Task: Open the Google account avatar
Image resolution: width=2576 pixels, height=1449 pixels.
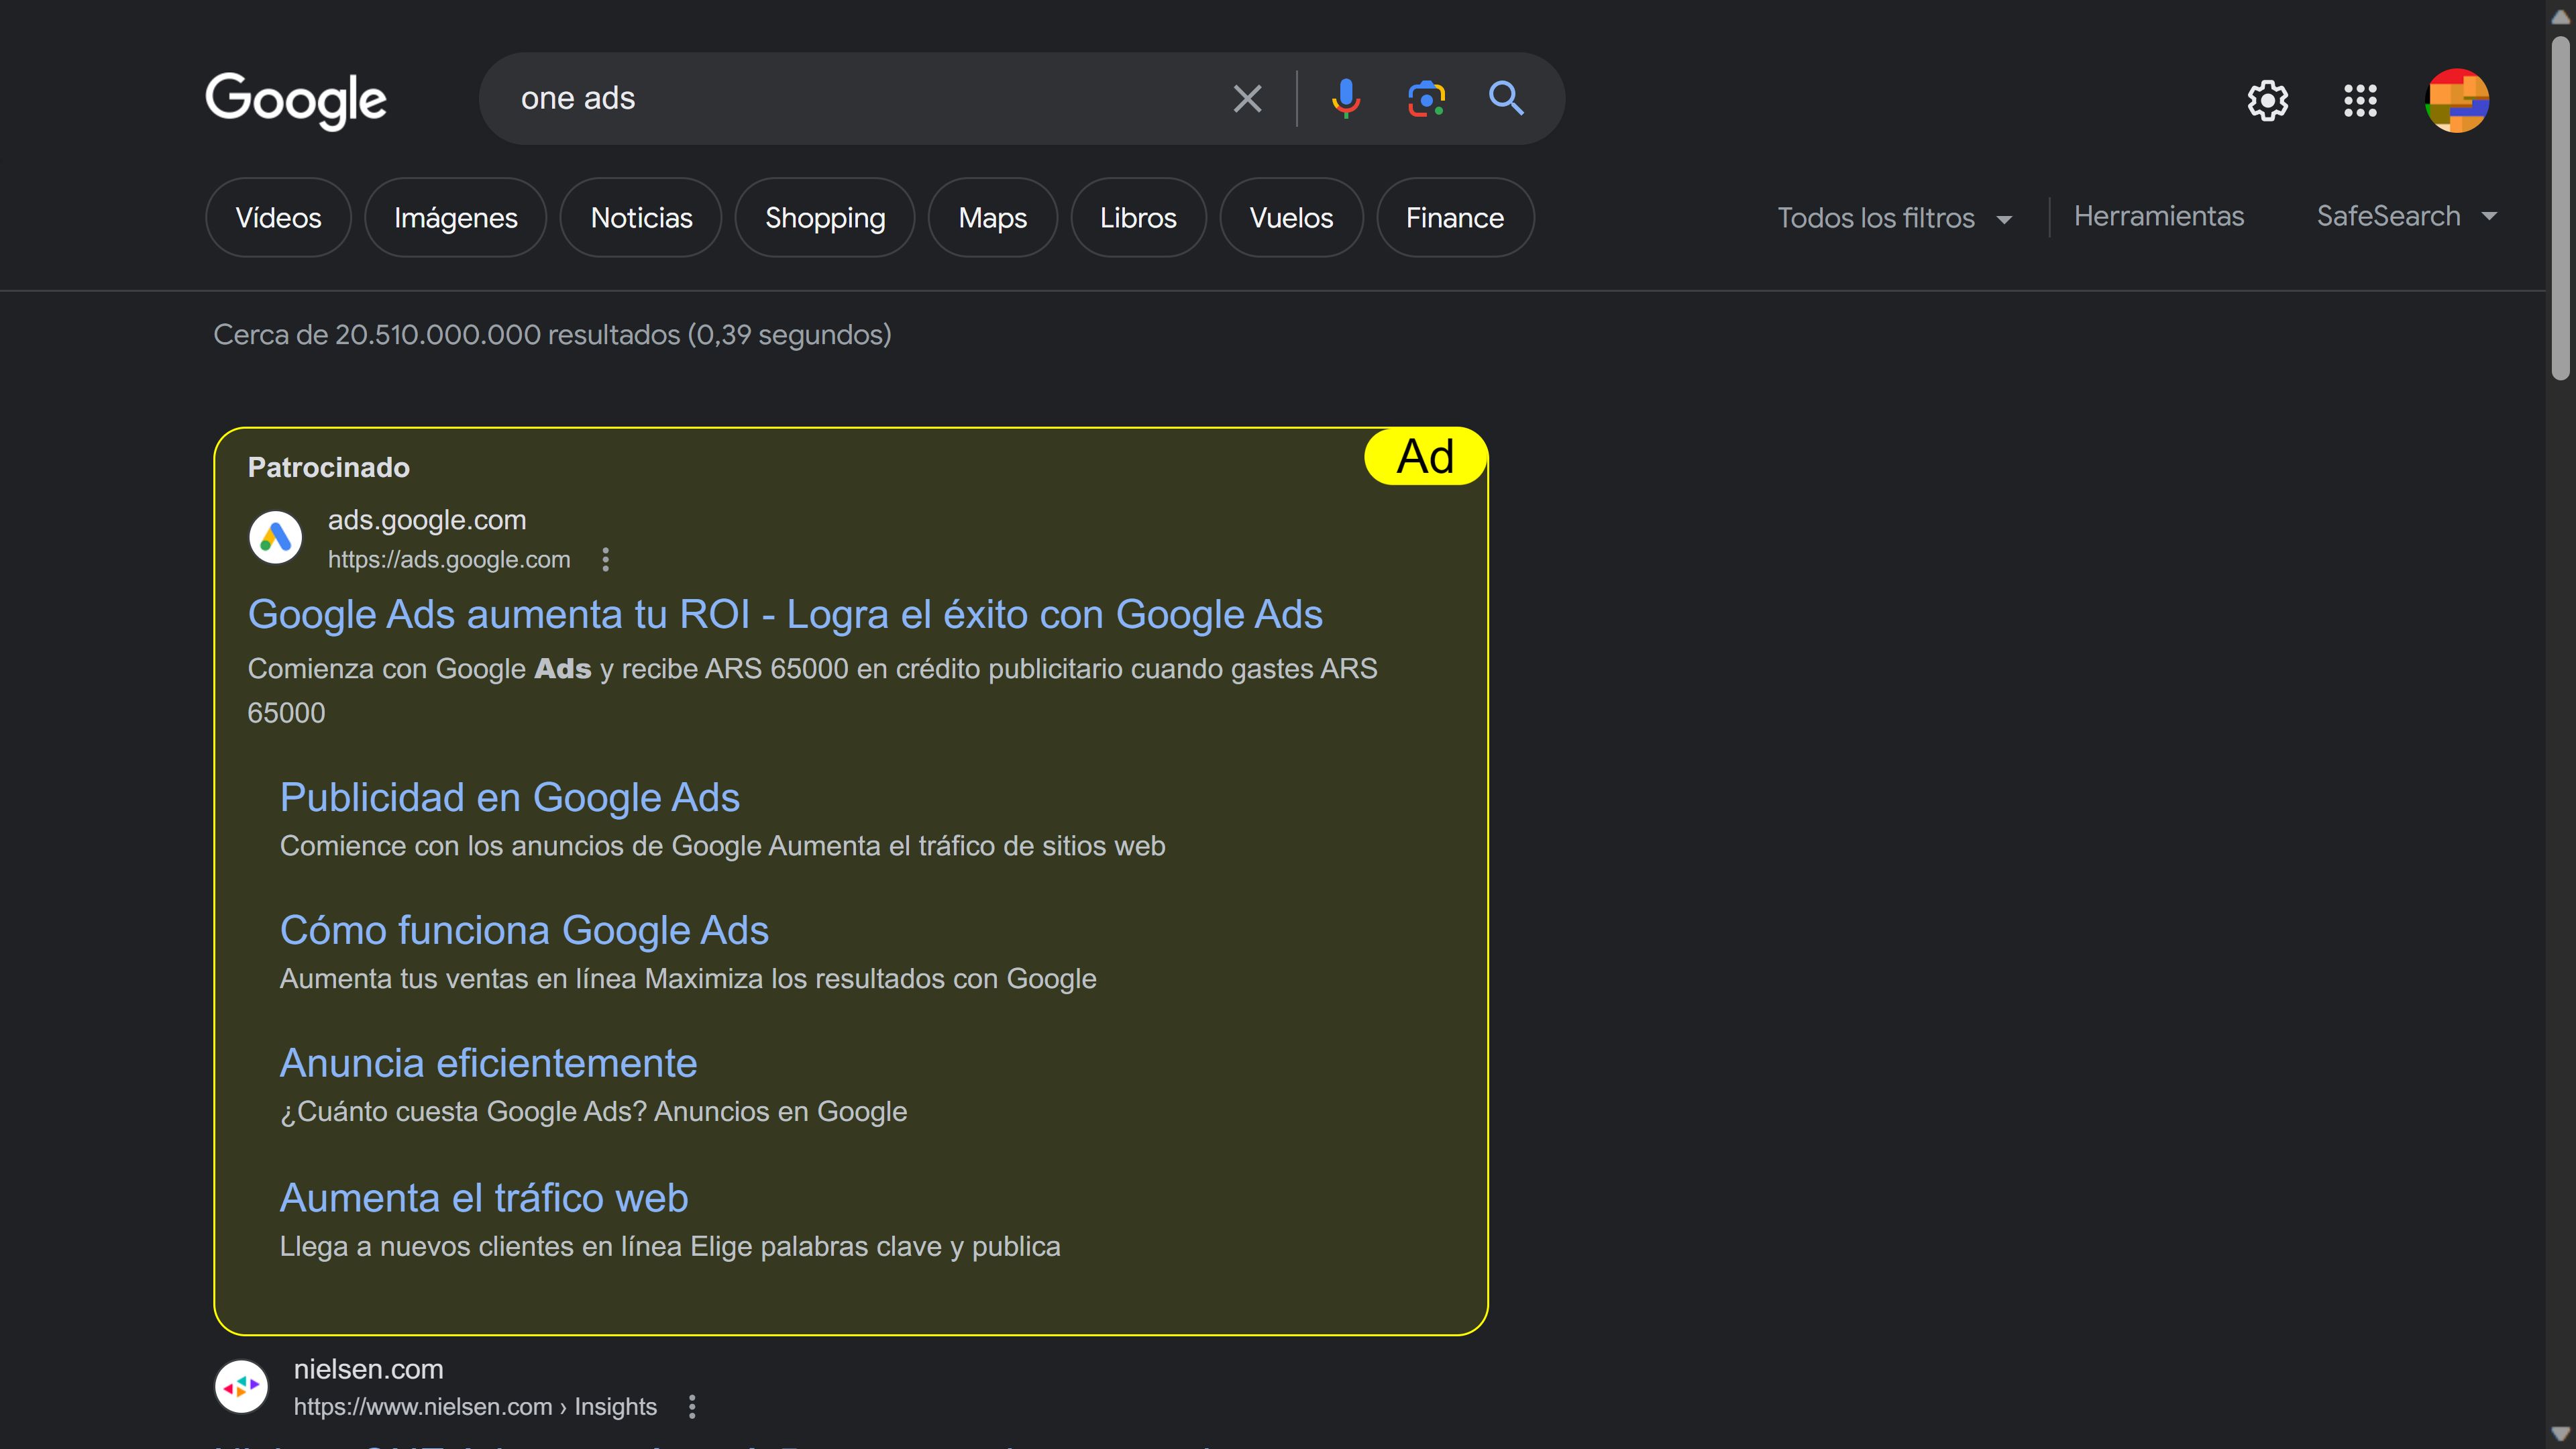Action: pos(2457,100)
